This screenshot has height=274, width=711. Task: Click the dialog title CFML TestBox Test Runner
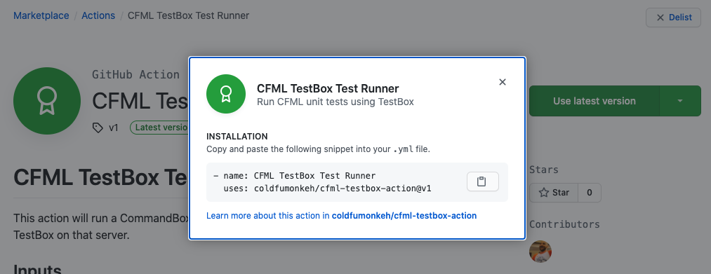328,88
